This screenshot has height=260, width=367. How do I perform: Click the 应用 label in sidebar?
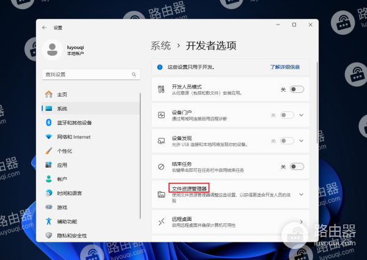[x=62, y=165]
